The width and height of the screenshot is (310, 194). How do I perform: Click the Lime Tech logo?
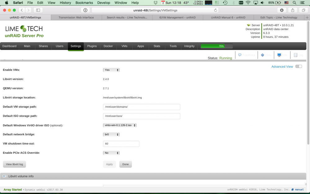[24, 29]
